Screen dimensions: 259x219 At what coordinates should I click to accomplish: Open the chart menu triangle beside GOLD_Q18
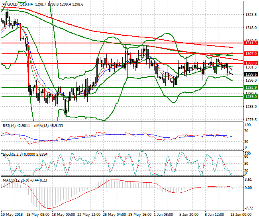coord(4,4)
